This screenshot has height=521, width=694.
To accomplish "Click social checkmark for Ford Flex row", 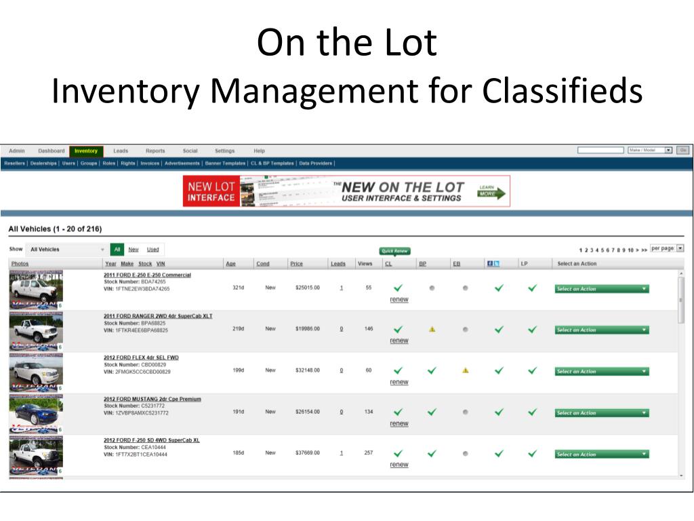I will (499, 370).
